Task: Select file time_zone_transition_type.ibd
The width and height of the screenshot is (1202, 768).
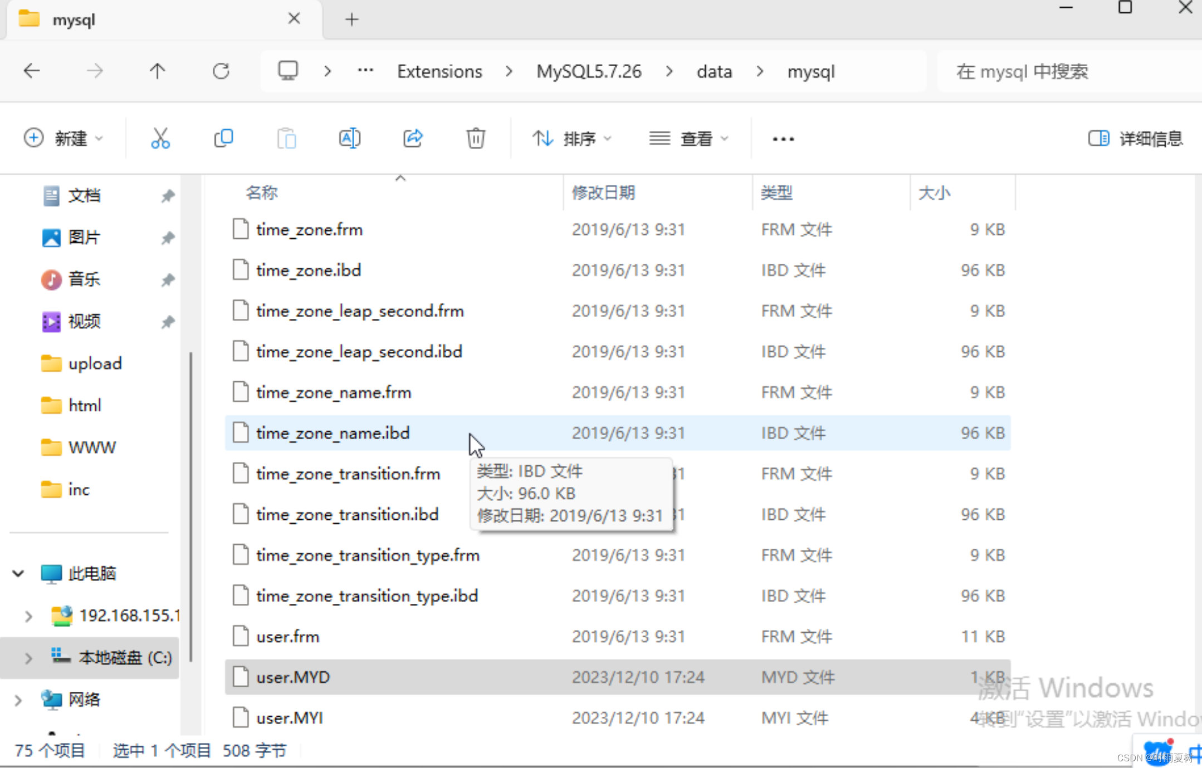Action: coord(618,596)
